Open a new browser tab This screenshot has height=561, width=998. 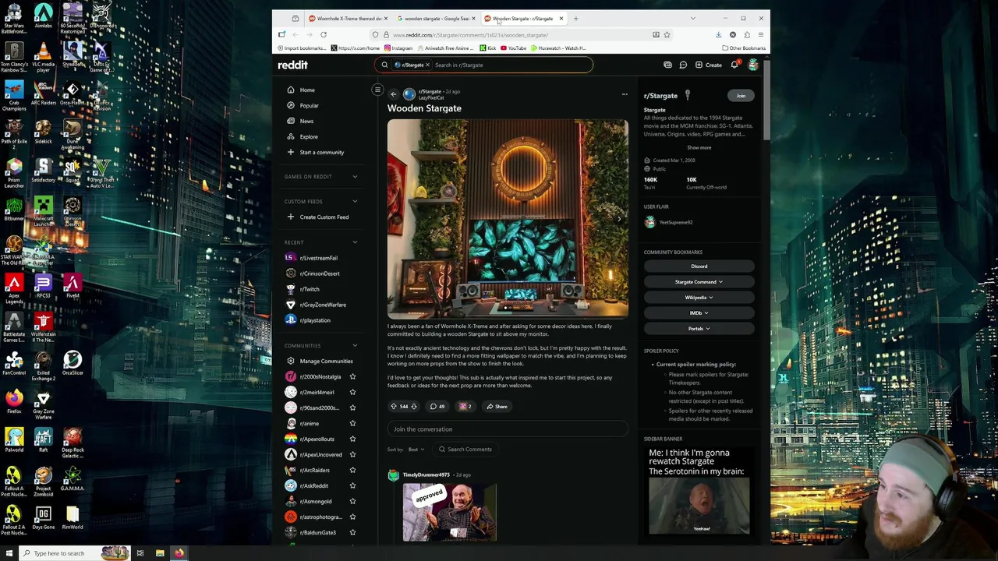[x=575, y=19]
